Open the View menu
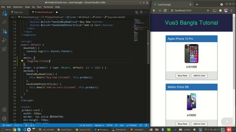The height and width of the screenshot is (132, 236). point(27,7)
